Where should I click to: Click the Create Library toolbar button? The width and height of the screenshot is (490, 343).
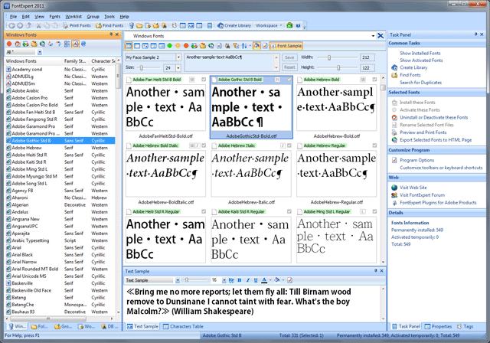(x=234, y=25)
